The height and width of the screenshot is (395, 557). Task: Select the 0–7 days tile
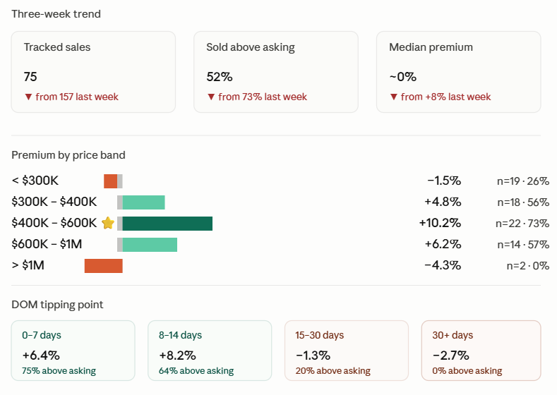tap(73, 351)
